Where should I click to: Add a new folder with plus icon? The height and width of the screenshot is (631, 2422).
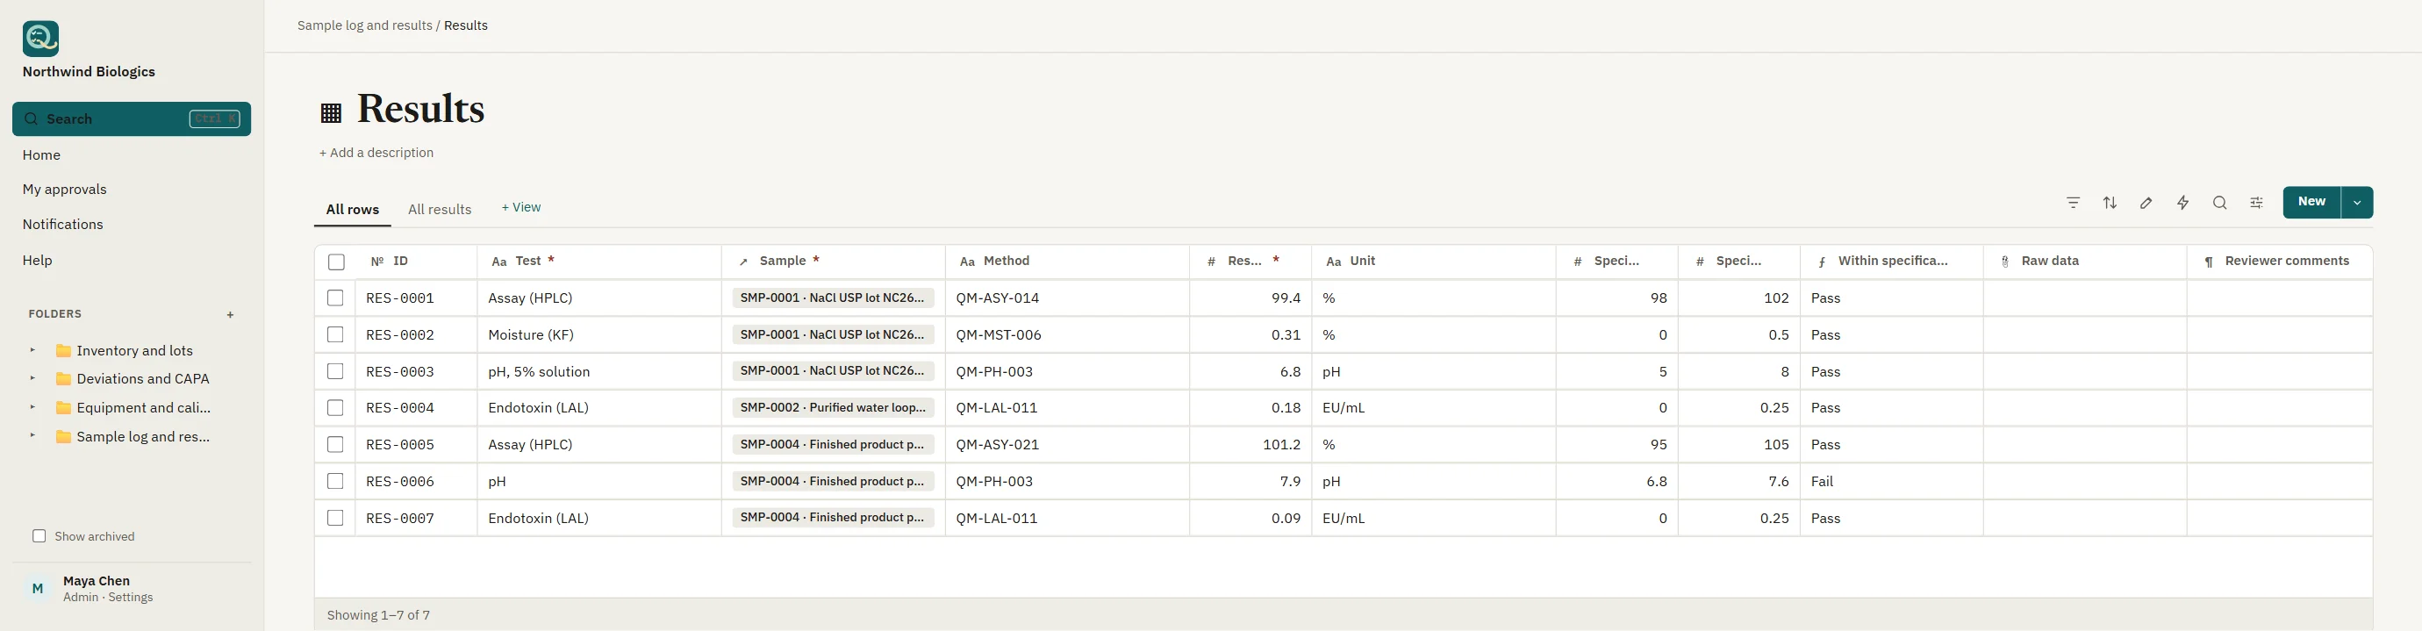pyautogui.click(x=230, y=314)
